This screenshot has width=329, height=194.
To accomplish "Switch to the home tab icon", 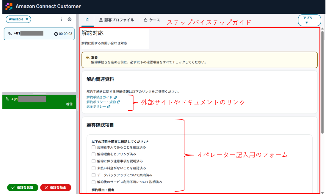I will 87,20.
